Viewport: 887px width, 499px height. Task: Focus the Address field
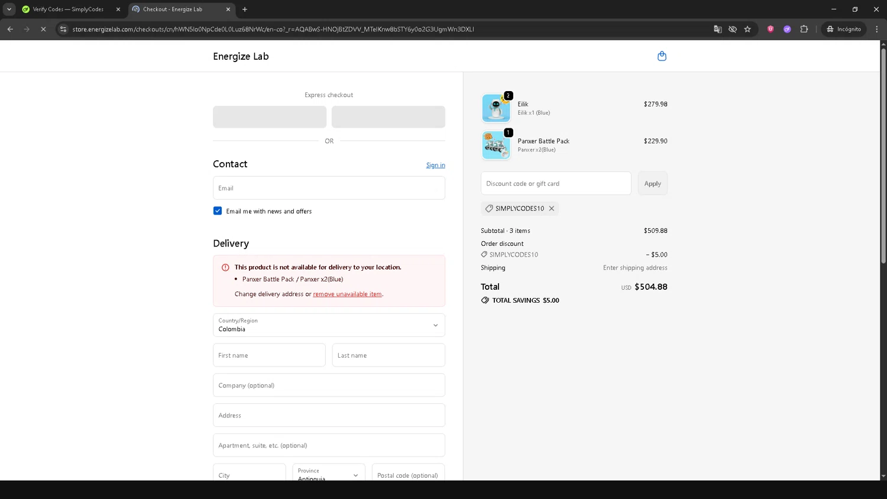329,416
